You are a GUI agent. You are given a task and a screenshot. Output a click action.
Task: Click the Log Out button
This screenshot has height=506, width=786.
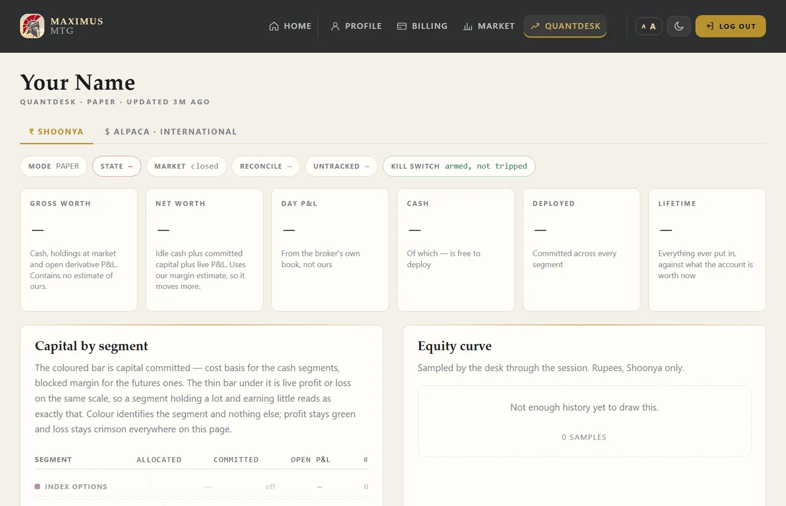[x=730, y=26]
